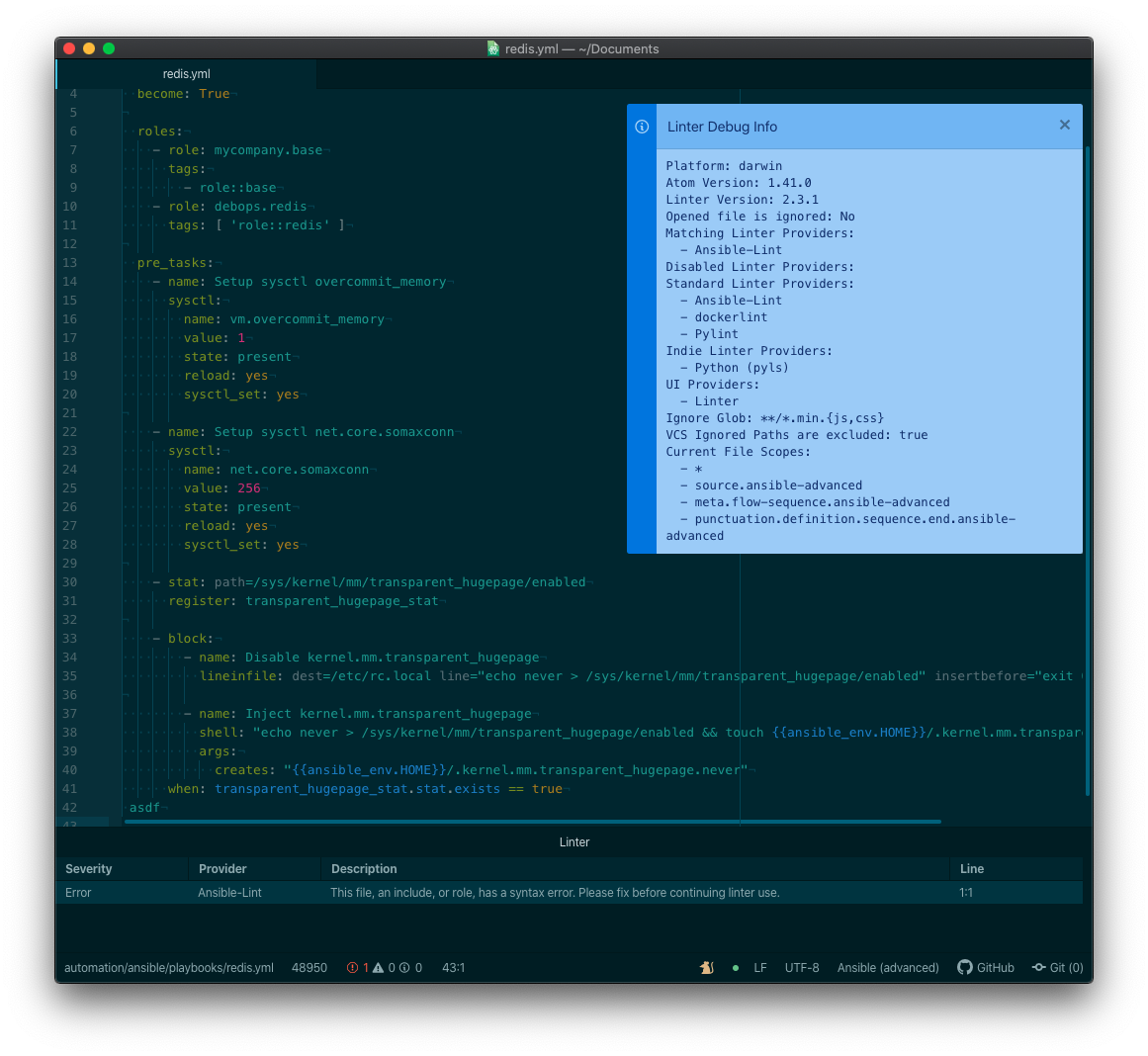Open the Git (0) panel from the status bar
Image resolution: width=1148 pixels, height=1056 pixels.
coord(1058,967)
